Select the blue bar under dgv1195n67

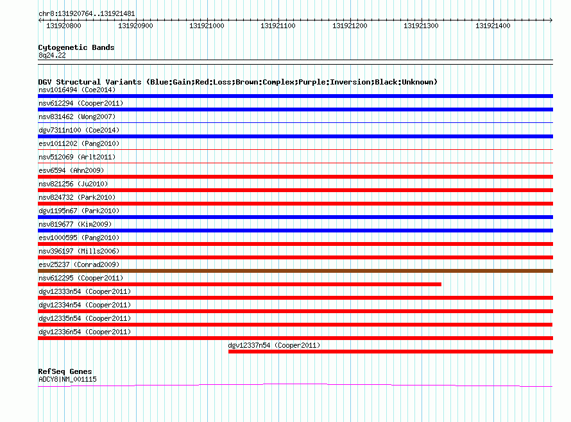coord(295,217)
